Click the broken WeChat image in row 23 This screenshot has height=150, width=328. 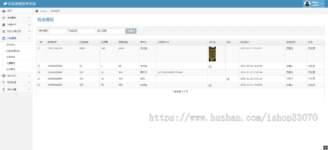228,79
